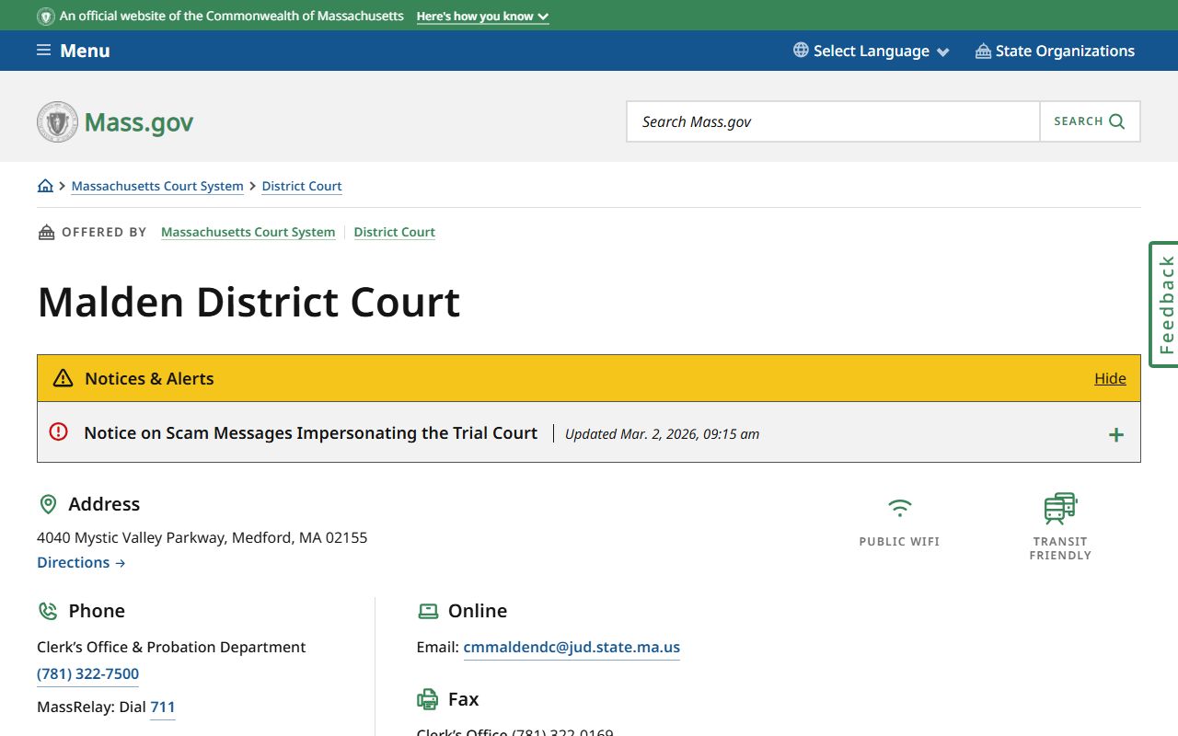Click the Mass.gov state seal logo
1178x736 pixels.
pyautogui.click(x=57, y=121)
